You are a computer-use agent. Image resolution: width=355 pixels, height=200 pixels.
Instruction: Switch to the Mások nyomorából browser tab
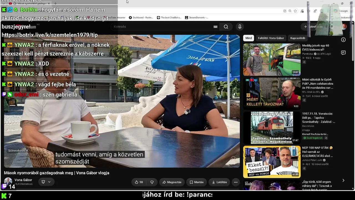(x=30, y=4)
